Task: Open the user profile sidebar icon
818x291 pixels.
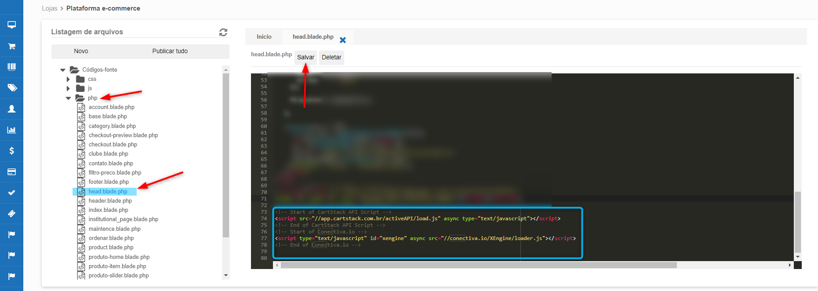Action: [x=11, y=109]
